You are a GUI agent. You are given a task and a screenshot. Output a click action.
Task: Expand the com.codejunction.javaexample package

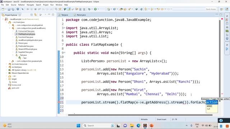click(10, 61)
